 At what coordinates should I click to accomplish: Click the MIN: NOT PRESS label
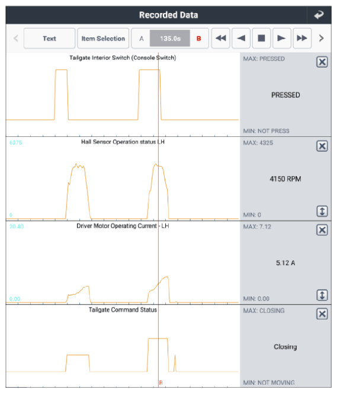click(x=266, y=131)
